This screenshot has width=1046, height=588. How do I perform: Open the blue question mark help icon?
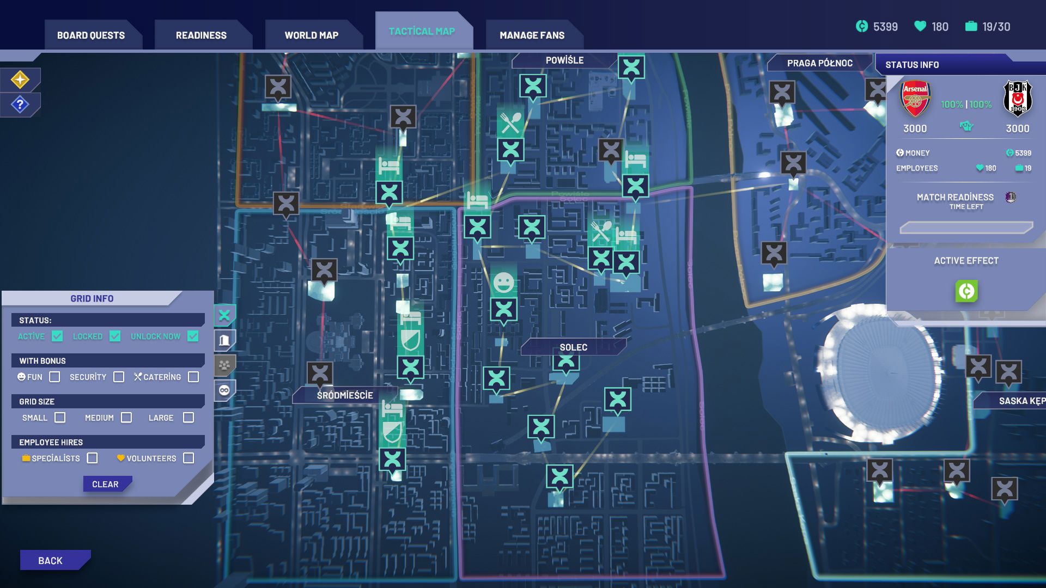[20, 105]
